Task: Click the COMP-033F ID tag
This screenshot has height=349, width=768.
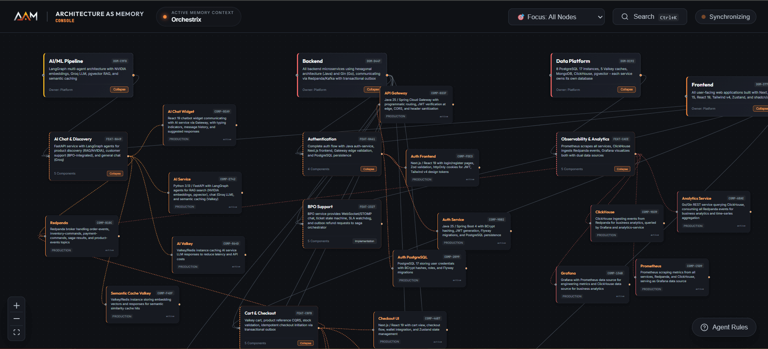Action: [439, 93]
